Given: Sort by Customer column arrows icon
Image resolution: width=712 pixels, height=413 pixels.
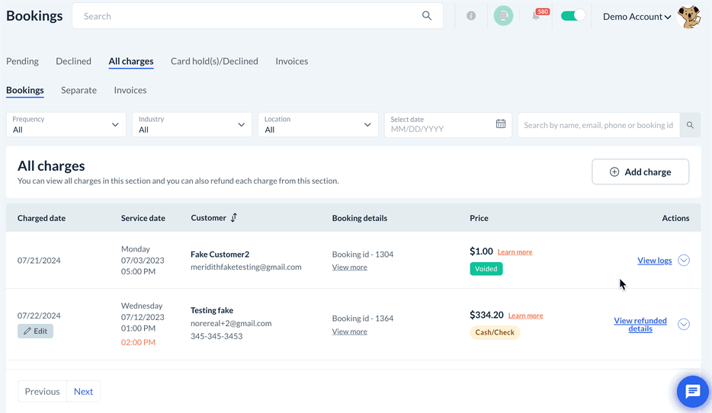Looking at the screenshot, I should [x=234, y=218].
